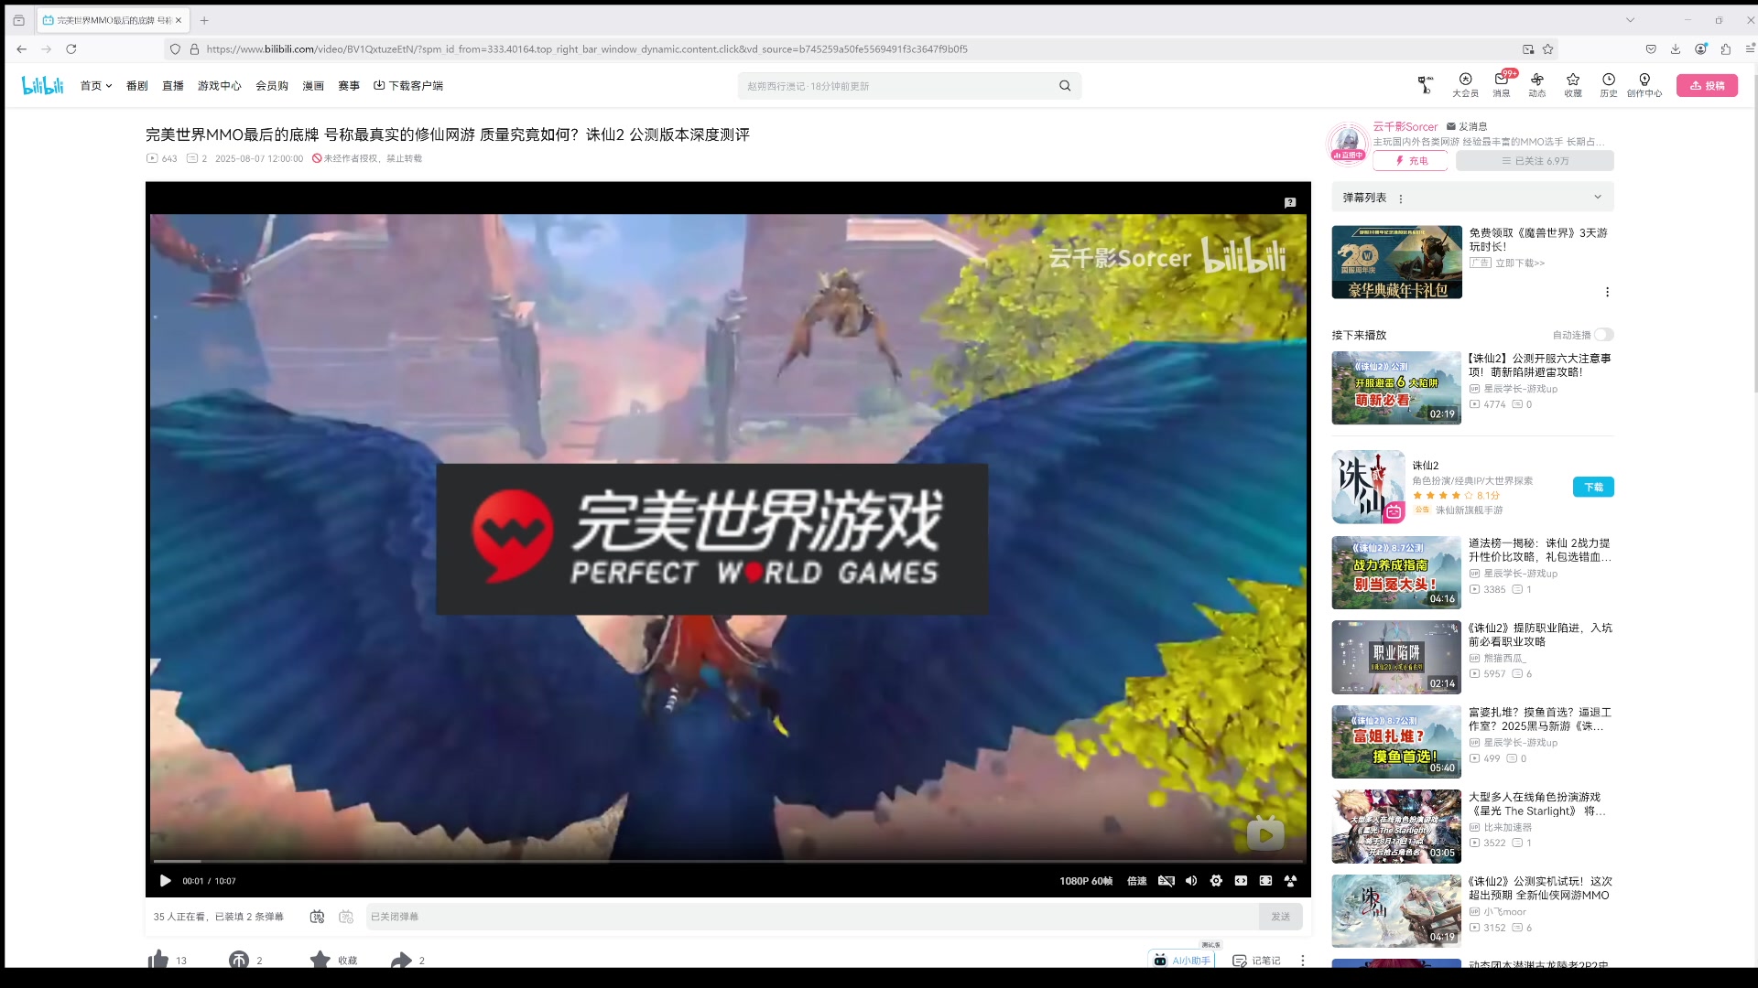Focus the site search input field

pyautogui.click(x=897, y=86)
